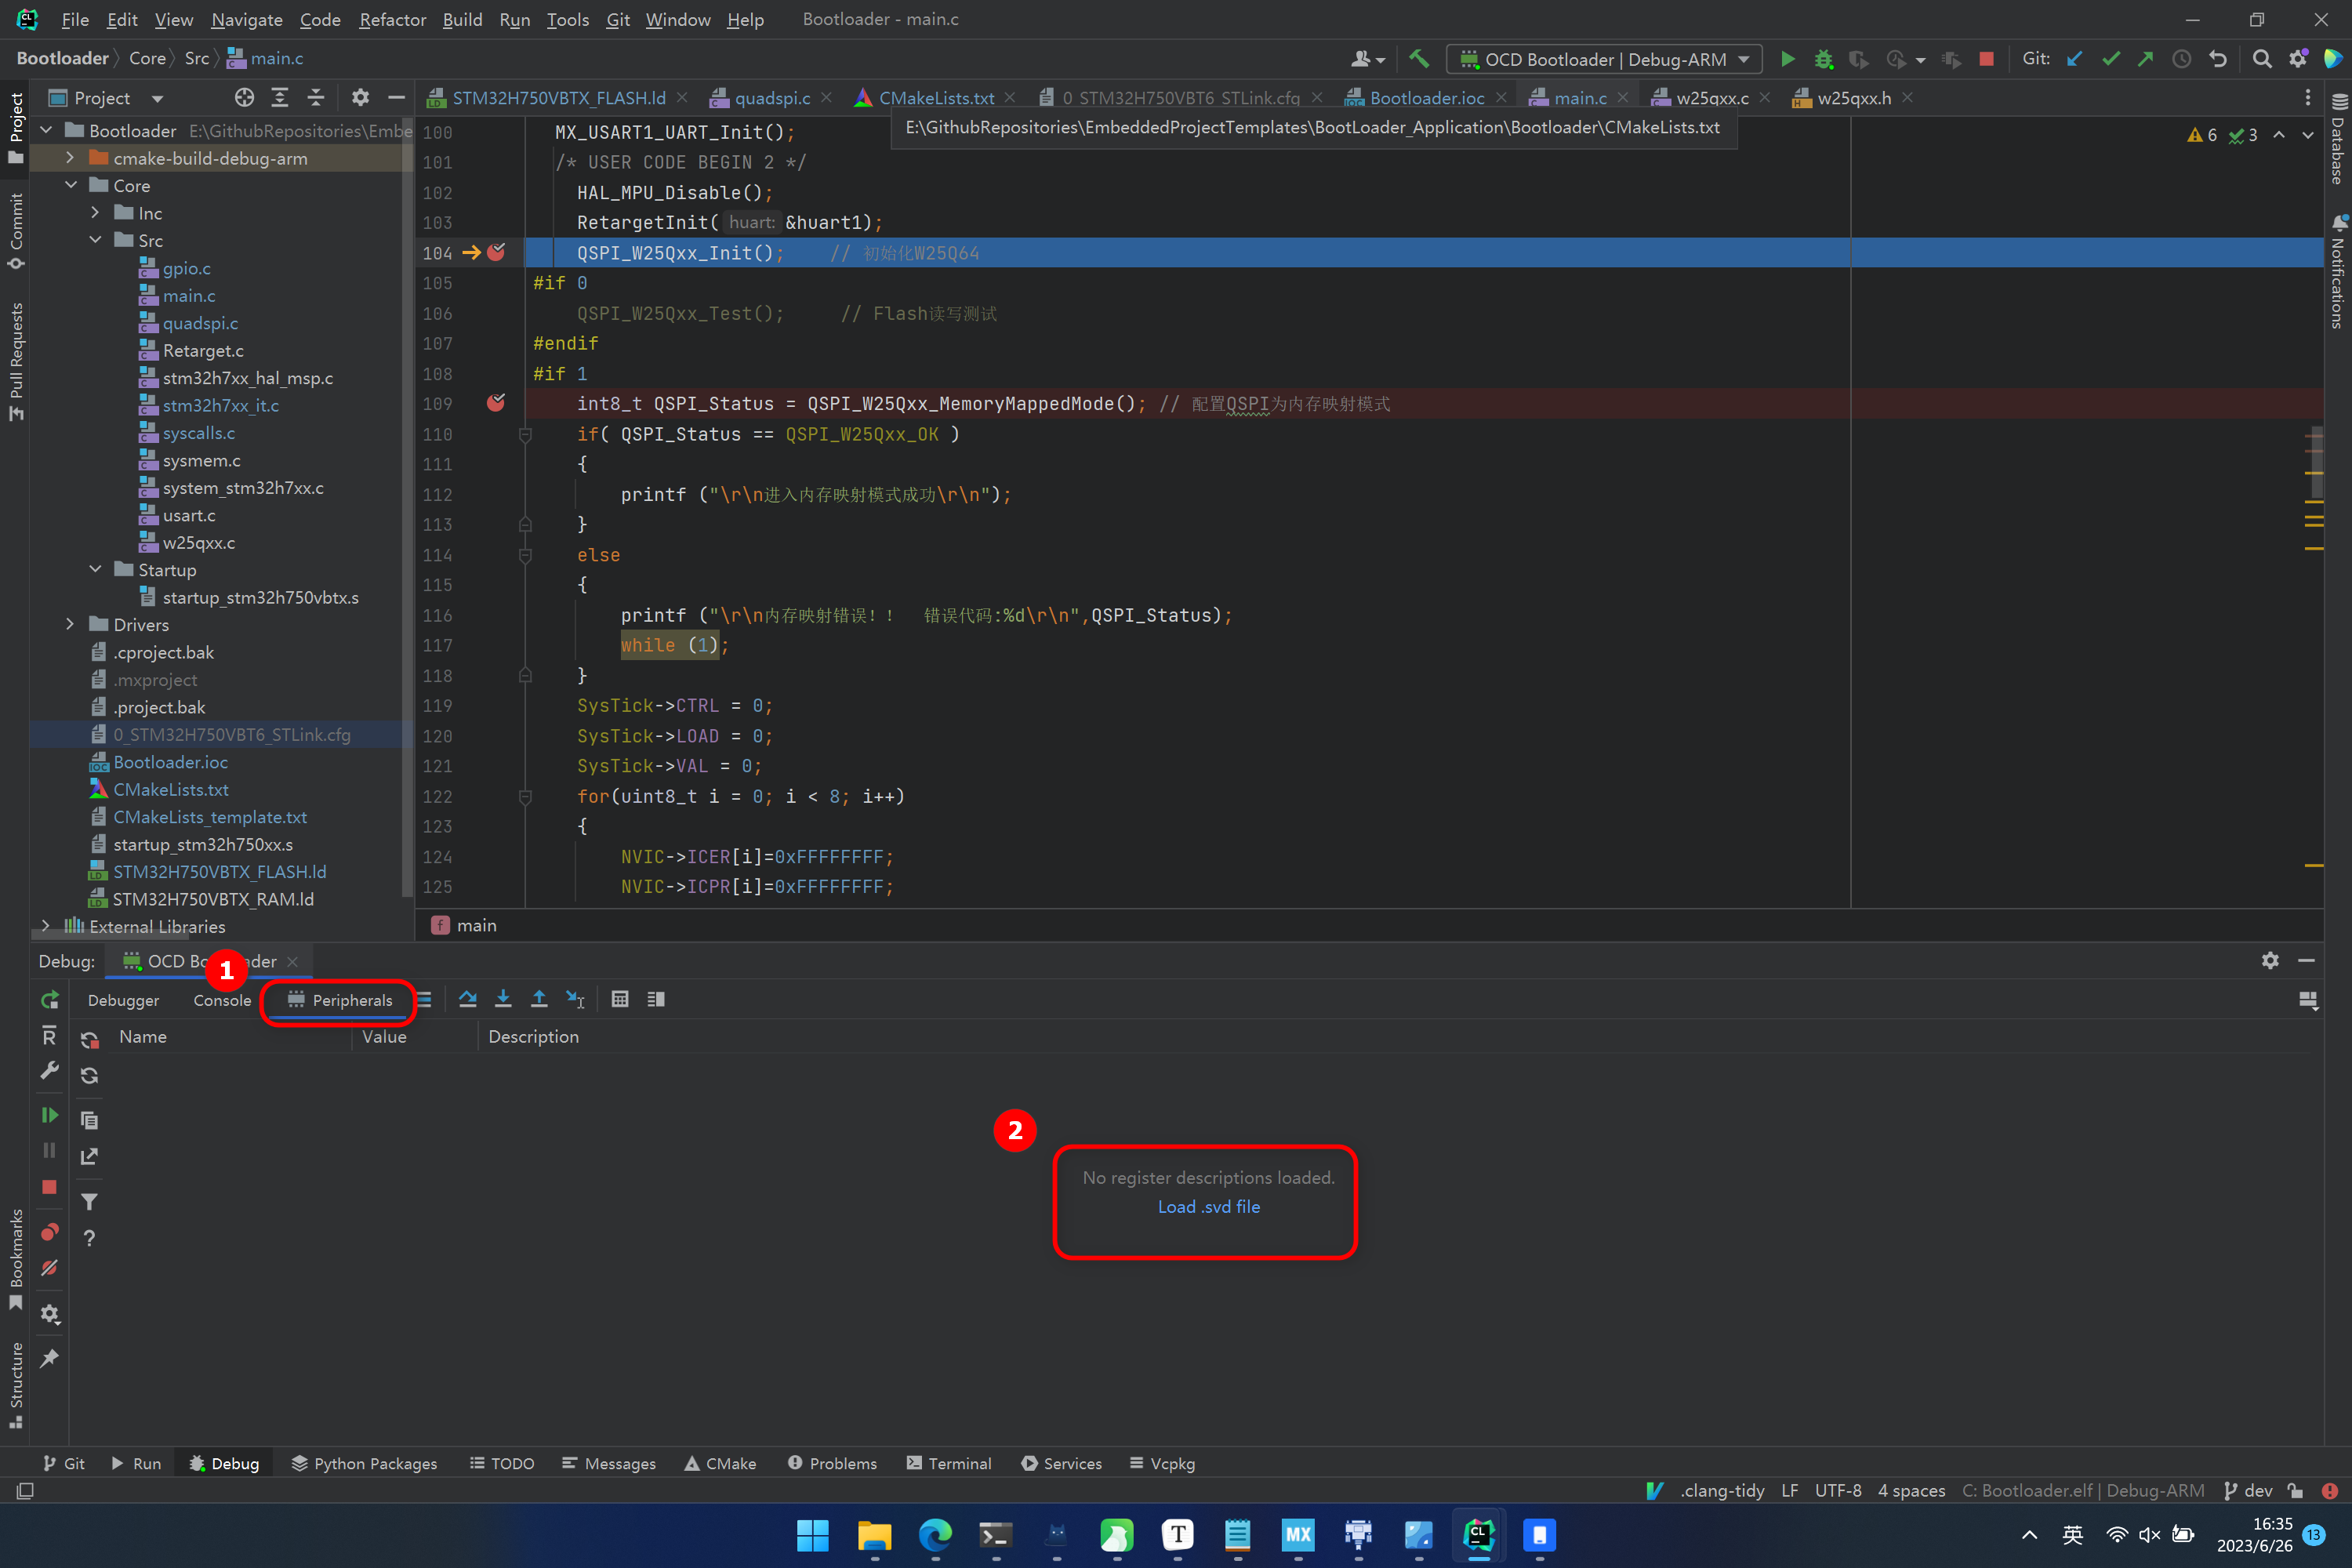
Task: Open IDE settings gear in top toolbar
Action: click(x=2298, y=59)
